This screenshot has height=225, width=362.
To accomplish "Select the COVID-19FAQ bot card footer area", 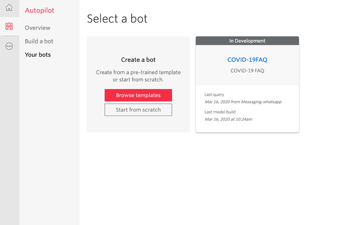I will [x=247, y=108].
